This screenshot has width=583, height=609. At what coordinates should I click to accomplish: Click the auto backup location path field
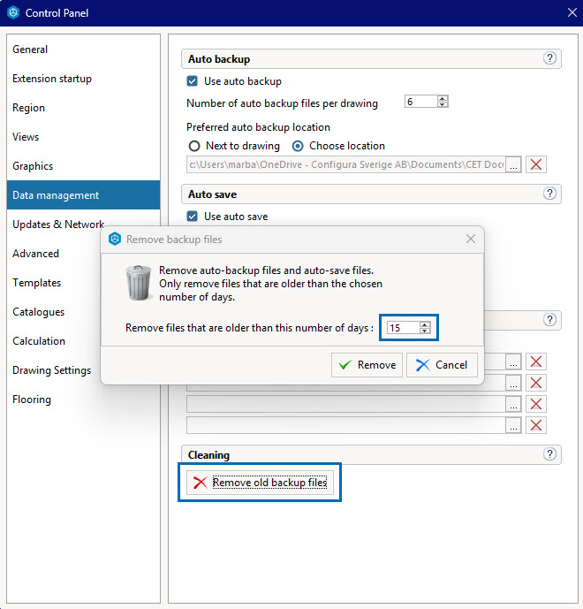[x=346, y=164]
